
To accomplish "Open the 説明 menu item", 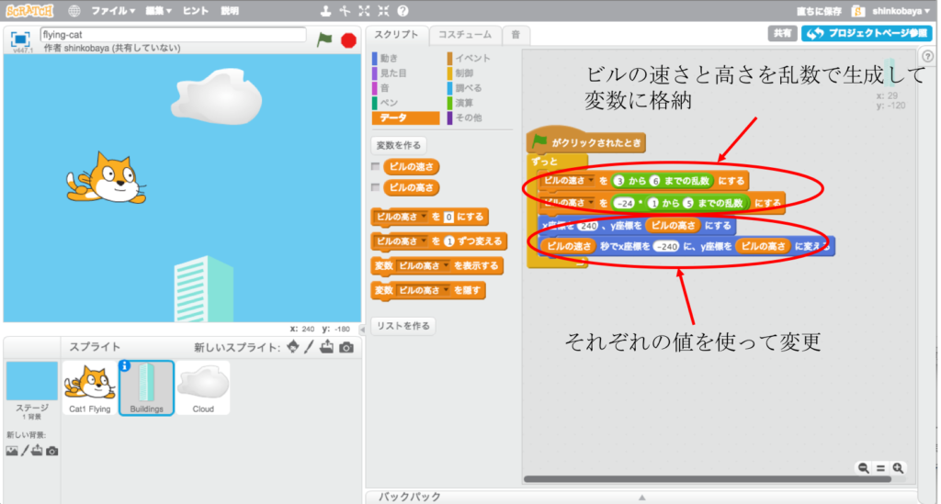I will [229, 11].
